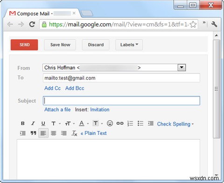224x183 pixels.
Task: Click inside the message body area
Action: 108,159
